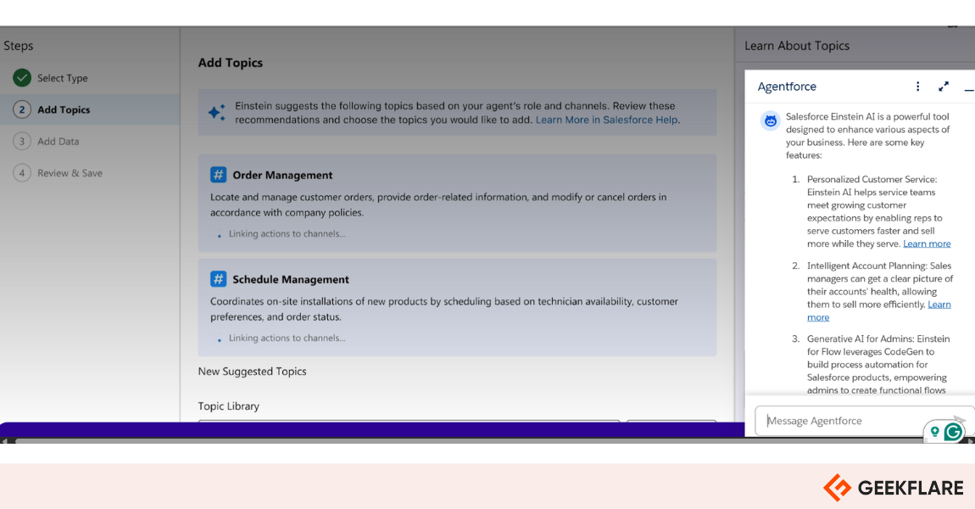Click the left scroll arrow of scrollbar
The image size is (975, 509).
4,440
